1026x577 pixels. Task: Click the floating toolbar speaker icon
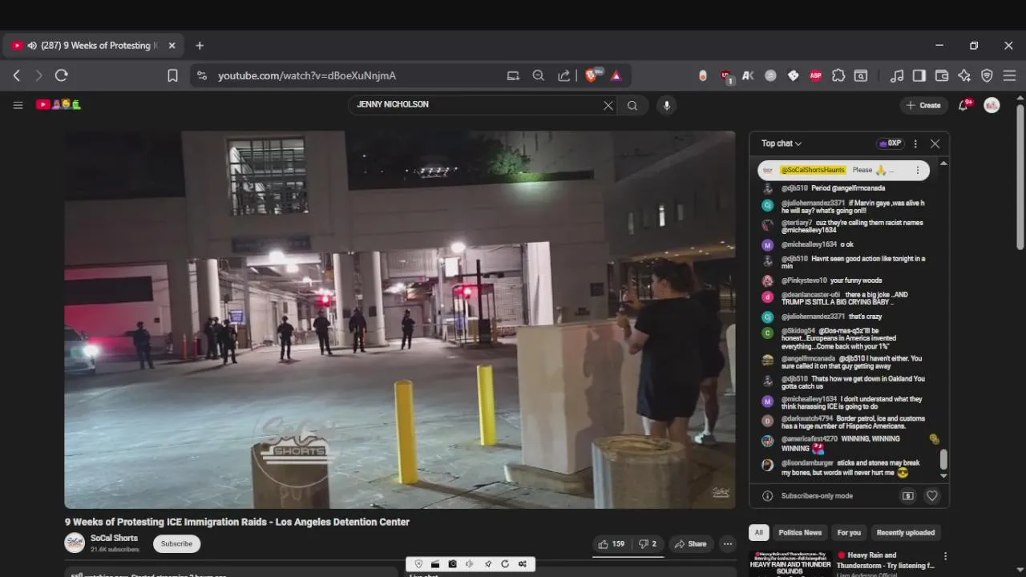pos(470,564)
